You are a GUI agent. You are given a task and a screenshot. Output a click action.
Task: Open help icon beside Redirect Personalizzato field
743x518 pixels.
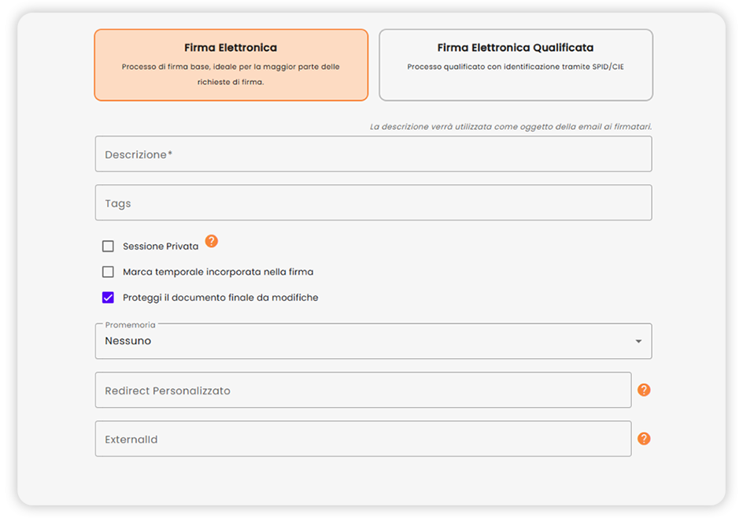[644, 390]
